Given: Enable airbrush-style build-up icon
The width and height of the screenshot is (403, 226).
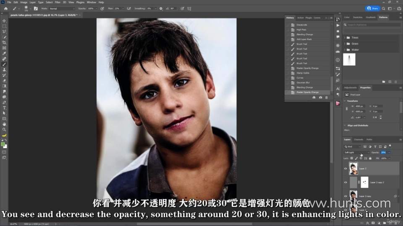Looking at the screenshot, I should [x=129, y=8].
